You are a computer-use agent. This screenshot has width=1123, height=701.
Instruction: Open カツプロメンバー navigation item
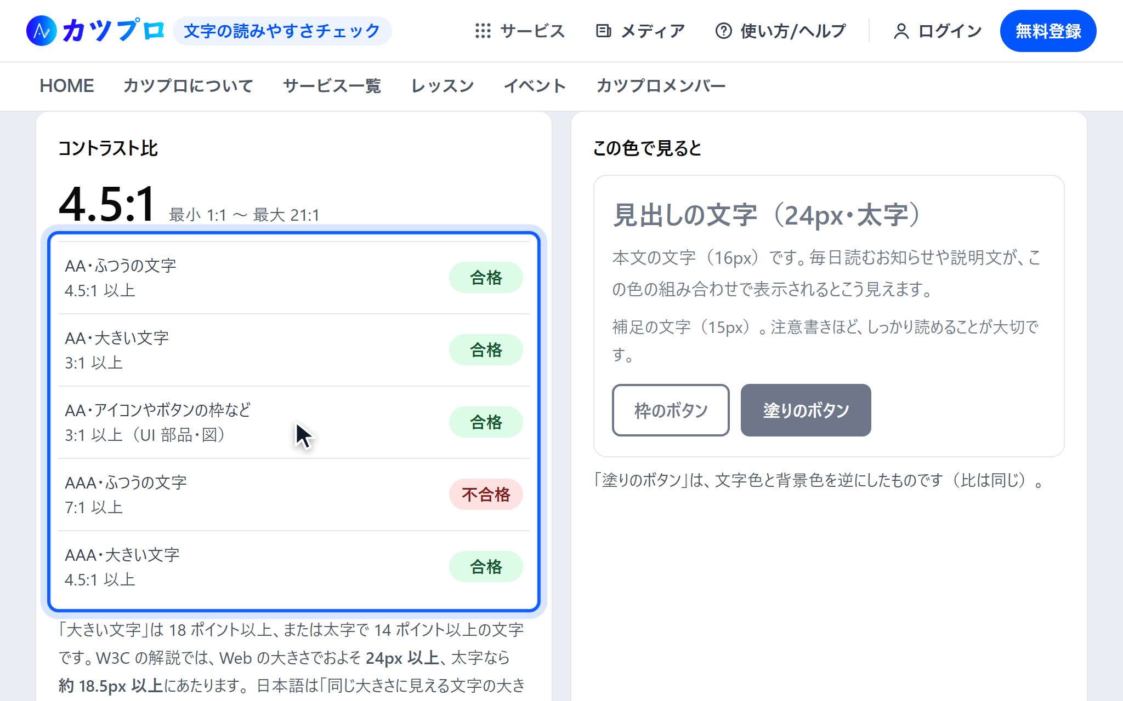pyautogui.click(x=661, y=86)
